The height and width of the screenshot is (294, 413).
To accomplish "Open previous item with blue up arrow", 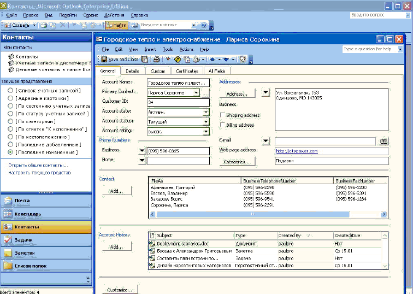I will [213, 60].
